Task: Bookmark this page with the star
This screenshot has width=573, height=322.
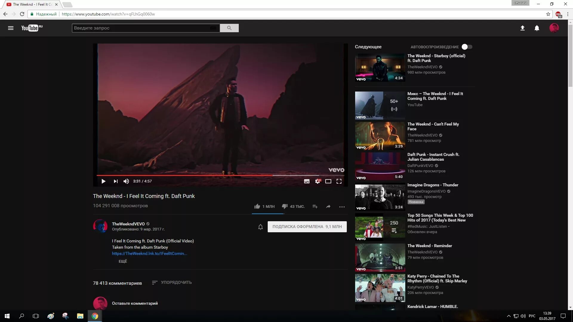Action: [548, 14]
